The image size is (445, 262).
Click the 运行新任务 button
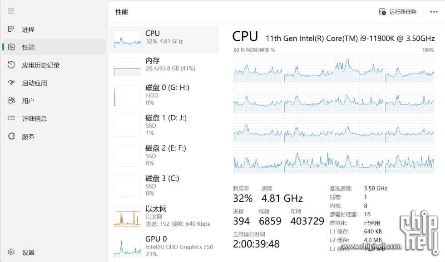[x=398, y=12]
